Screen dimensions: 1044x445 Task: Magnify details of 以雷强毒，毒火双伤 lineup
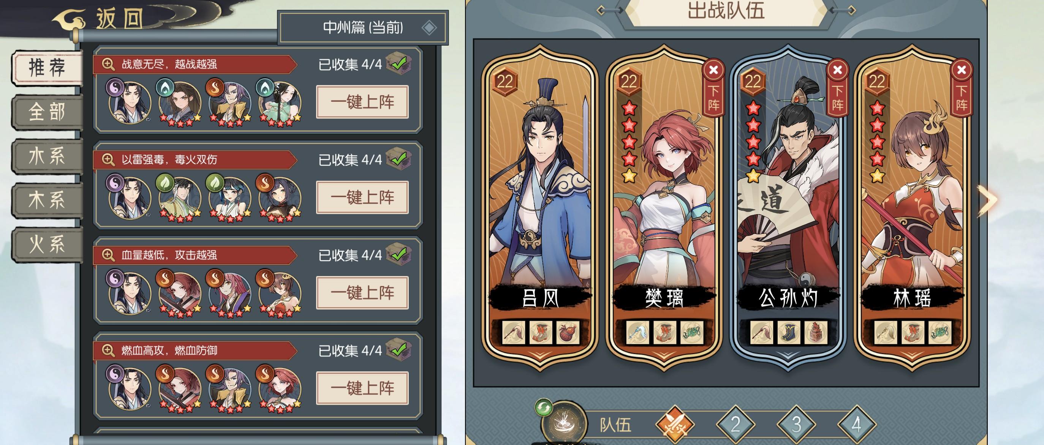pos(108,159)
